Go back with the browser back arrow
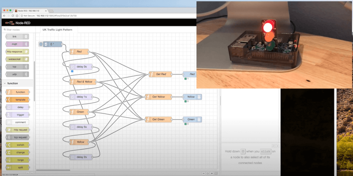 5,16
